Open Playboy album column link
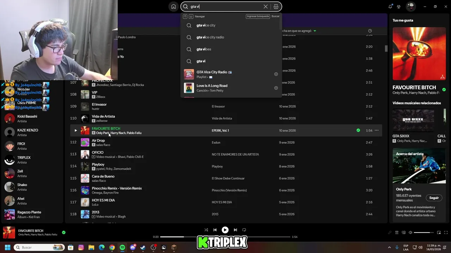The height and width of the screenshot is (253, 451). [217, 166]
